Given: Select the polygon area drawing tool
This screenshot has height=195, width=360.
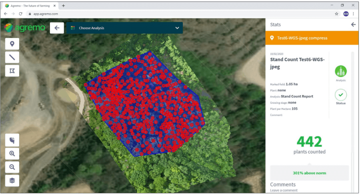Looking at the screenshot, I should click(12, 70).
